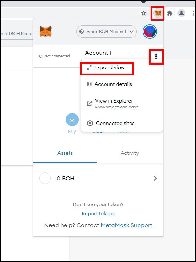Image resolution: width=196 pixels, height=262 pixels.
Task: Click the Import tokens link
Action: 98,213
